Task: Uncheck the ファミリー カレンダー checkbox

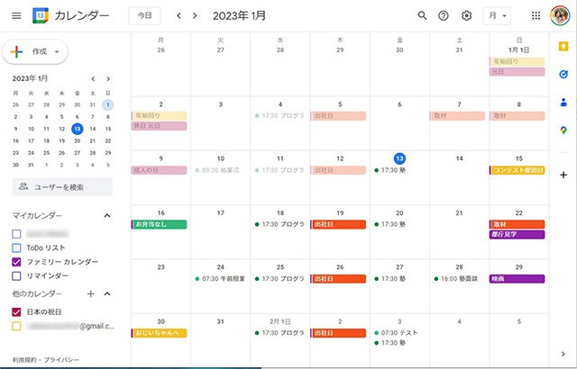Action: pos(16,261)
